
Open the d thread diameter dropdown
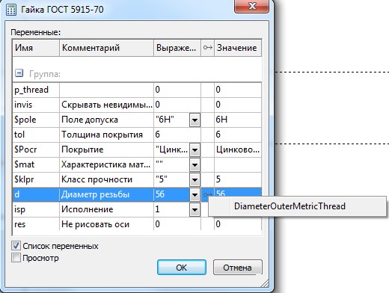194,195
